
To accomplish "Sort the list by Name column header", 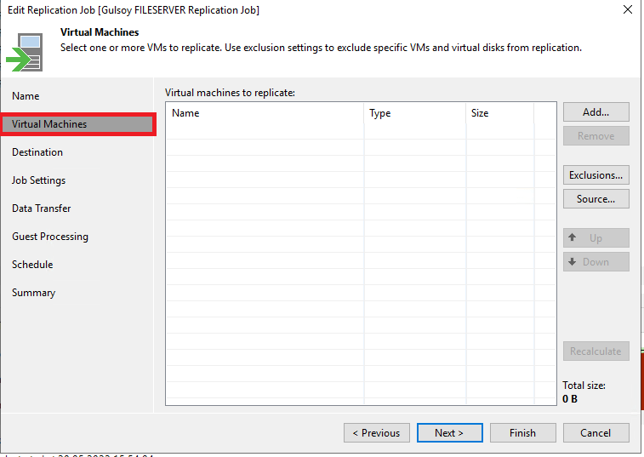I will pyautogui.click(x=265, y=113).
